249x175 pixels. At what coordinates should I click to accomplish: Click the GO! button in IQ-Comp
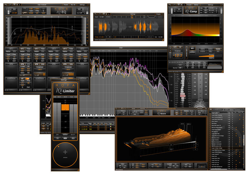[192, 48]
